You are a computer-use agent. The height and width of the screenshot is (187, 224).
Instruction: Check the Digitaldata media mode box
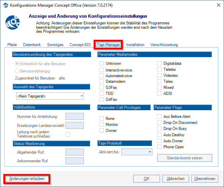tap(159, 63)
